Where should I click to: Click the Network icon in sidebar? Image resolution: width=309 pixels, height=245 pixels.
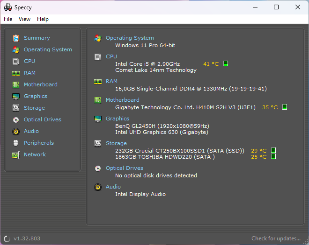16,154
